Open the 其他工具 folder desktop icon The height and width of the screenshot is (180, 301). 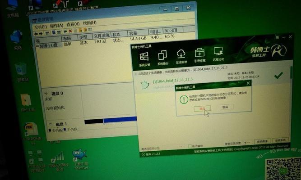[27, 103]
